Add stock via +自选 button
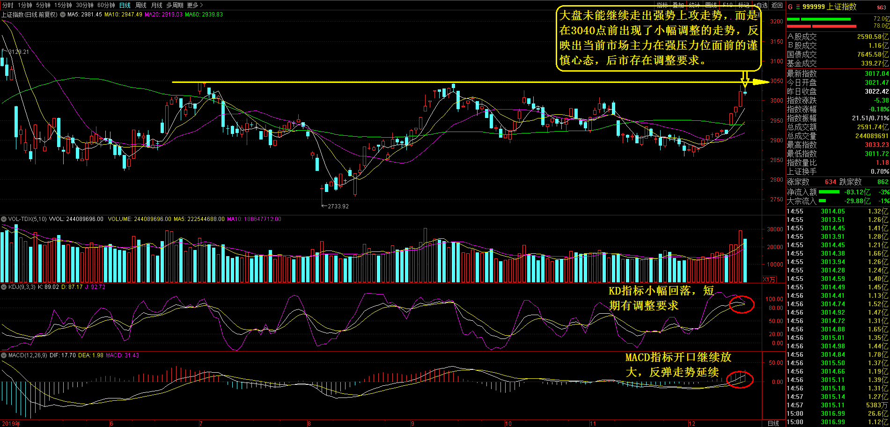Screen dimensions: 890x427 pos(760,5)
